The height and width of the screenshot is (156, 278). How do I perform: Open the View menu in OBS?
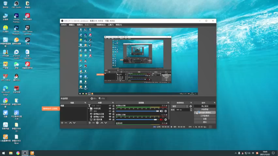(80, 25)
